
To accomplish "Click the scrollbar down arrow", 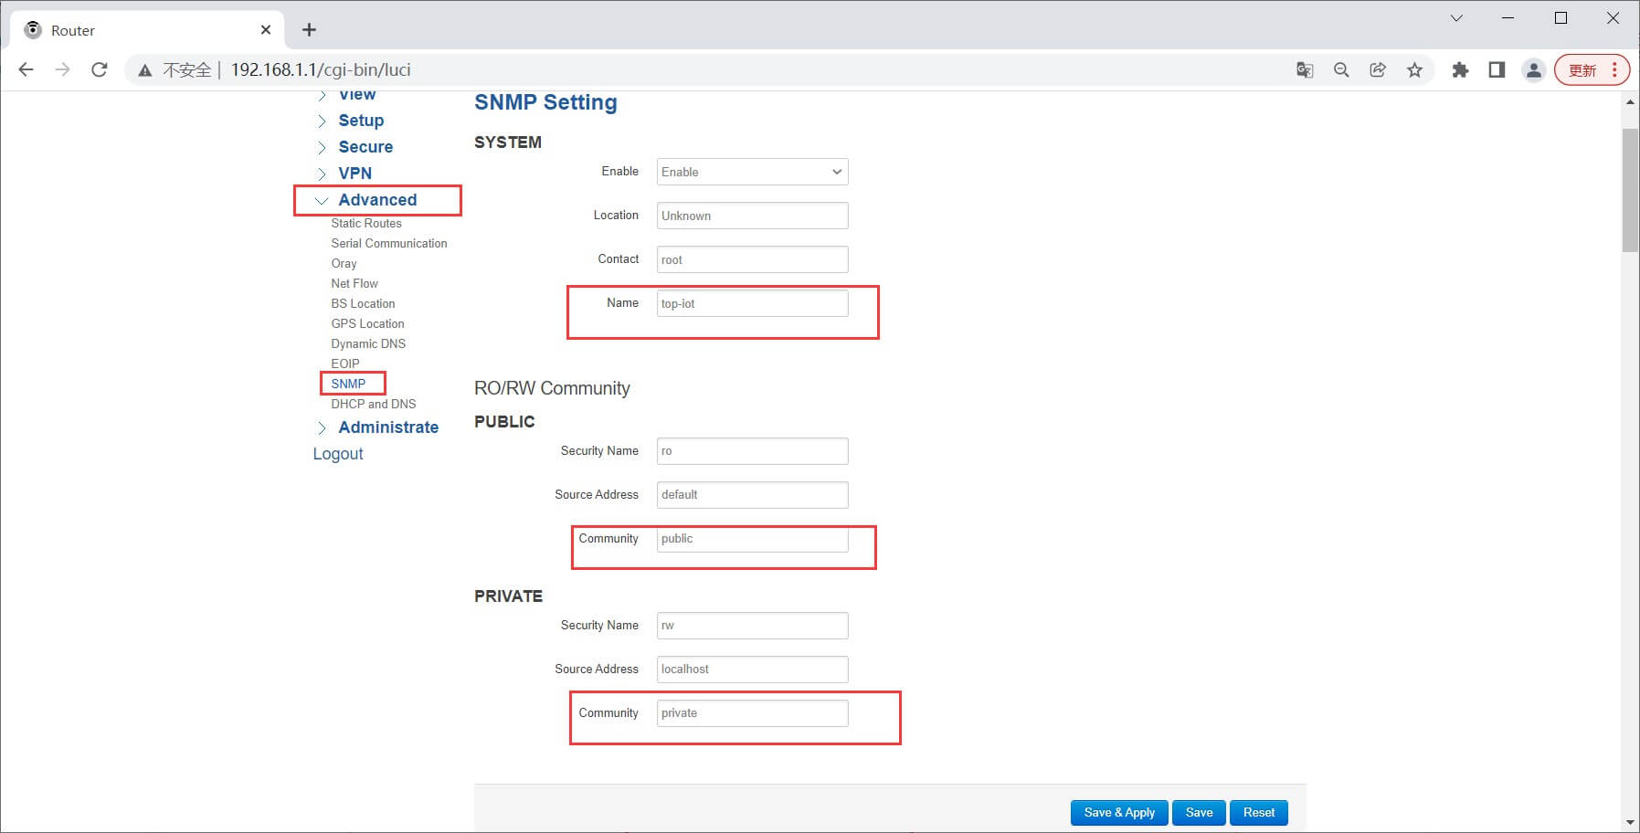I will 1630,823.
